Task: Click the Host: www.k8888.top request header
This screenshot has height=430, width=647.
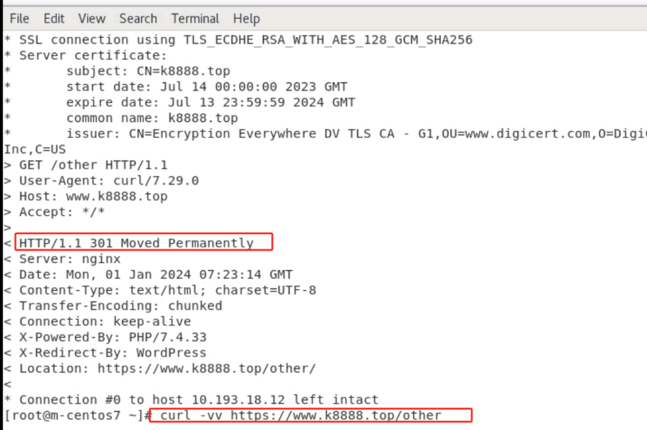Action: tap(94, 196)
